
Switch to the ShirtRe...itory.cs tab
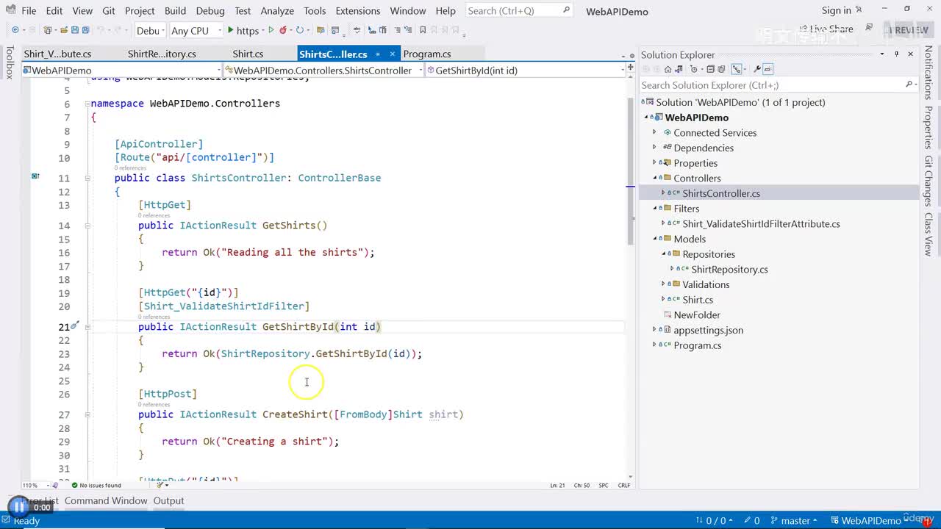[162, 54]
